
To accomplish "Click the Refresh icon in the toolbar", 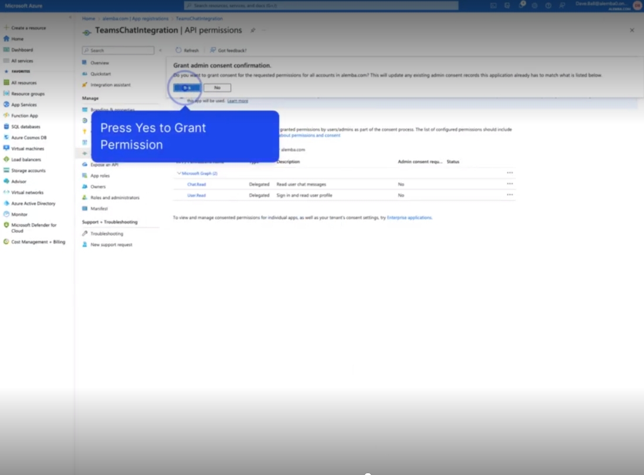I will tap(179, 50).
